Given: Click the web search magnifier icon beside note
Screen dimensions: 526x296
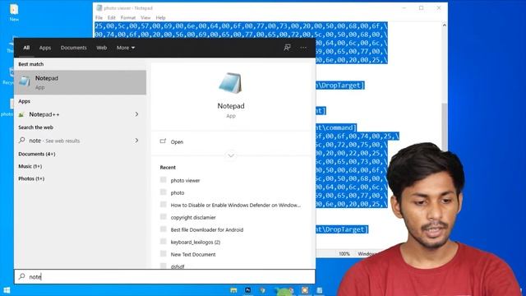Looking at the screenshot, I should [22, 141].
